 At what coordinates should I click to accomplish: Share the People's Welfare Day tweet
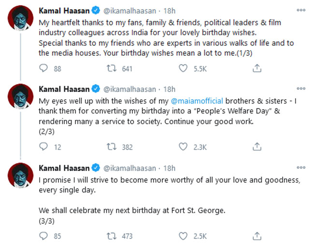point(257,147)
